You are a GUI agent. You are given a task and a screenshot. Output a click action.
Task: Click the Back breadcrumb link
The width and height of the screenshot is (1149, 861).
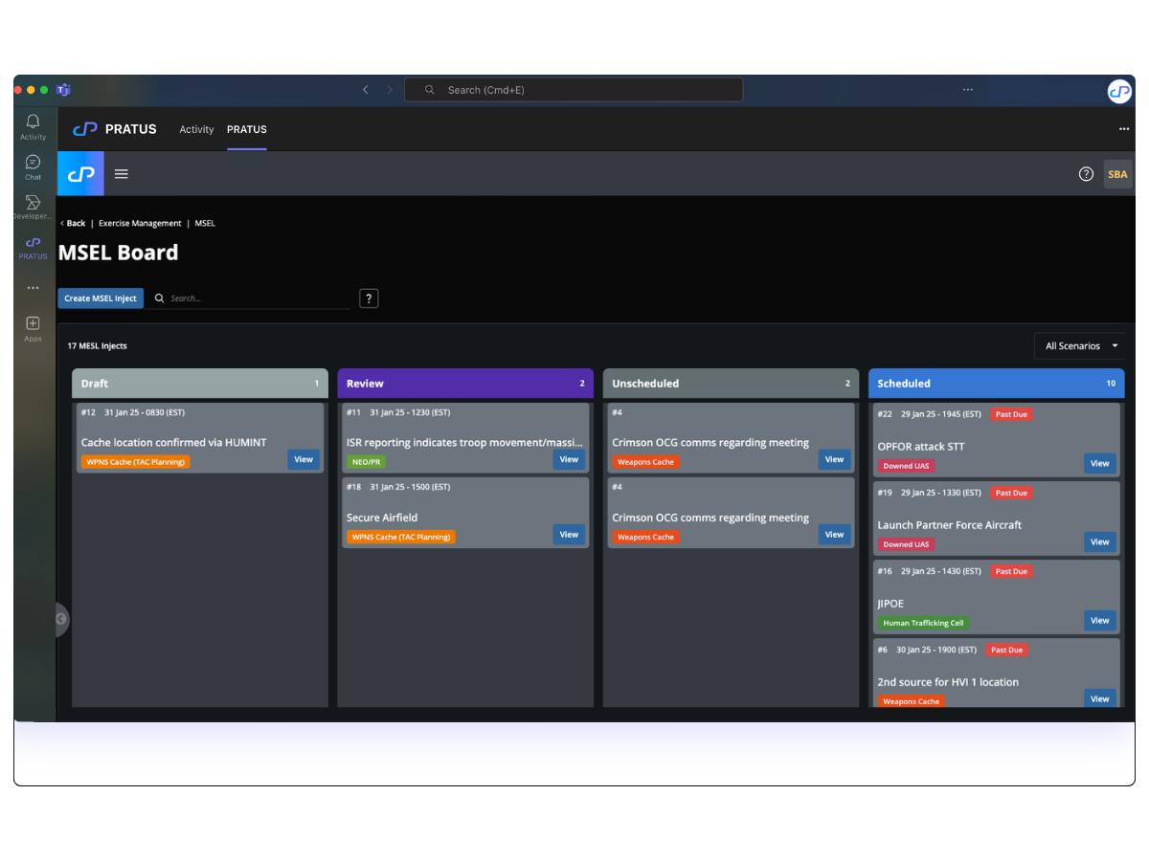pos(73,223)
